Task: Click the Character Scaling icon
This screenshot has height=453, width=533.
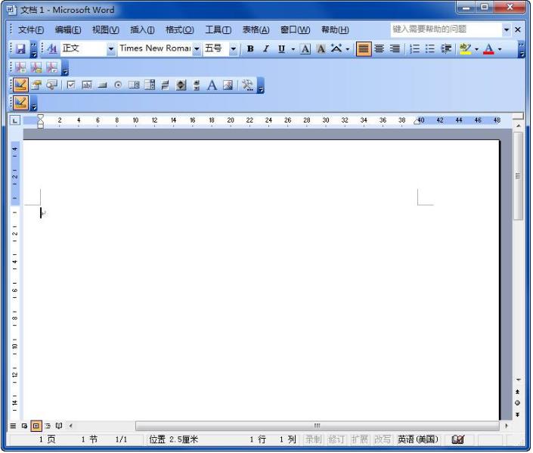Action: point(336,49)
